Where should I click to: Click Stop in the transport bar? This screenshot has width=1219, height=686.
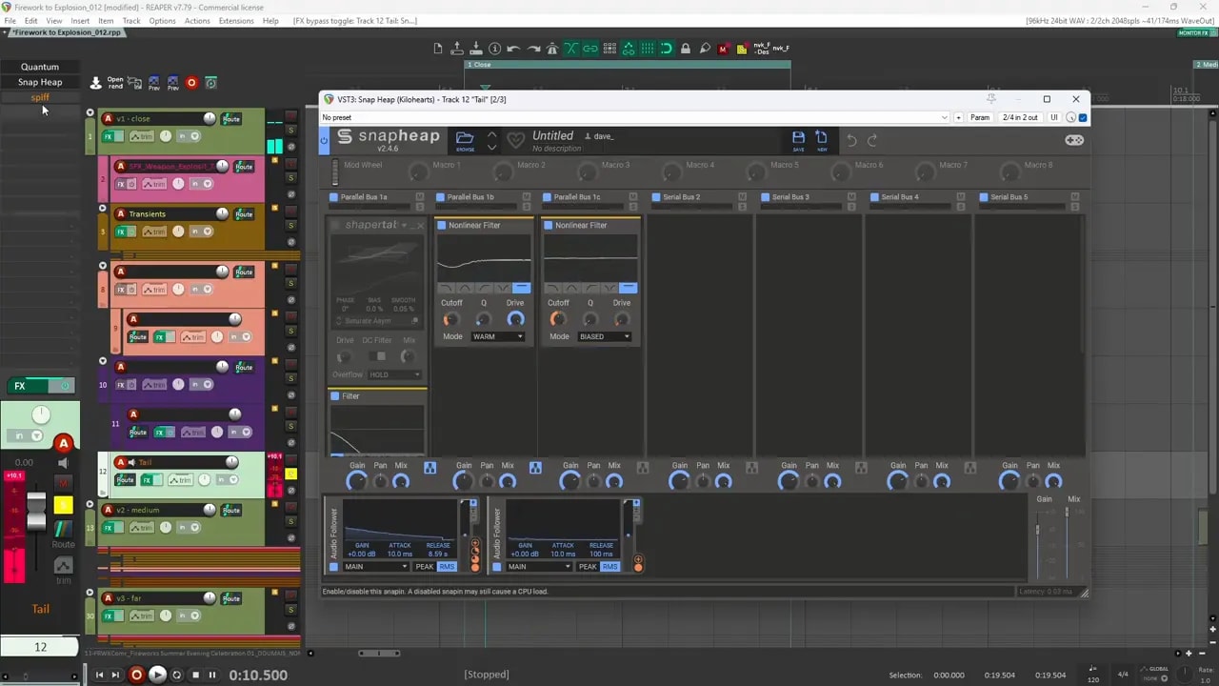[195, 675]
